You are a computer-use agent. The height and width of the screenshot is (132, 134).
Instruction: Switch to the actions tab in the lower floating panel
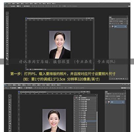(81, 96)
